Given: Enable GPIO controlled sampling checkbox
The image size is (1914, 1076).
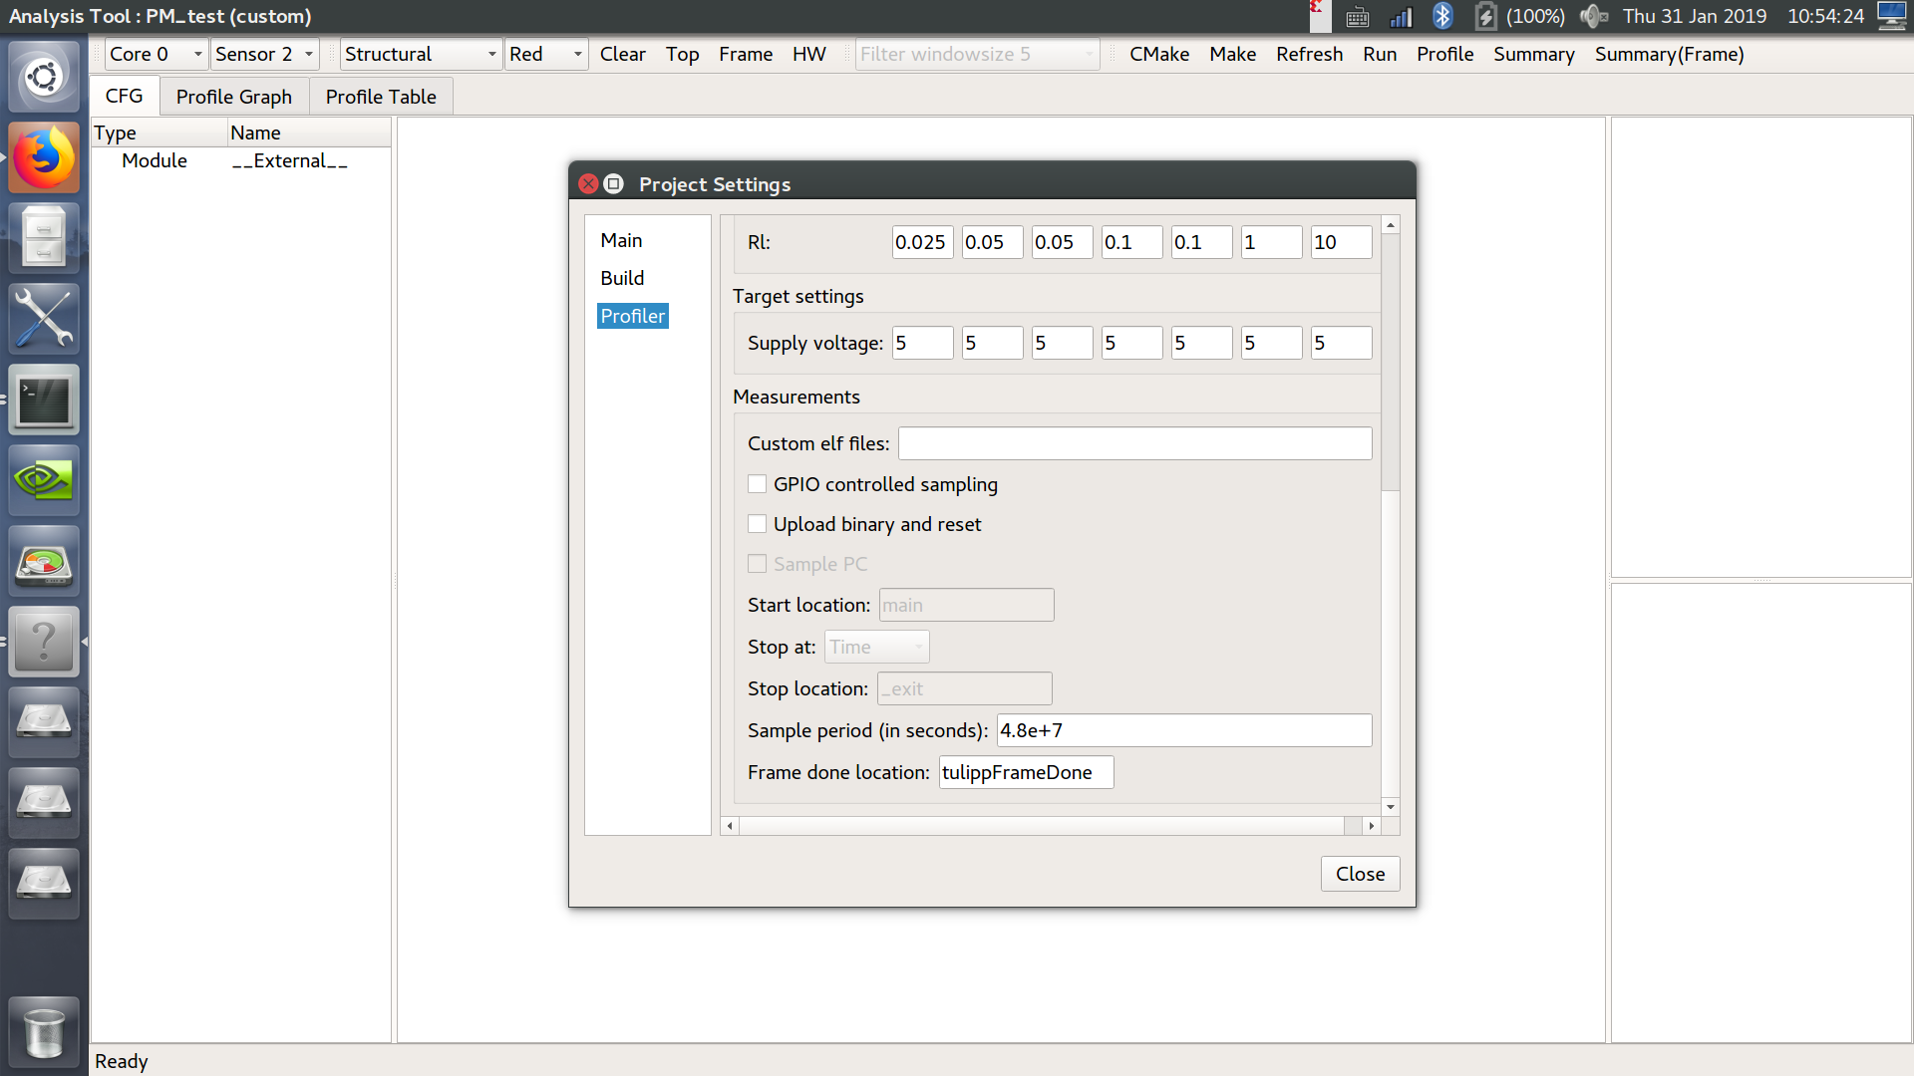Looking at the screenshot, I should (758, 484).
